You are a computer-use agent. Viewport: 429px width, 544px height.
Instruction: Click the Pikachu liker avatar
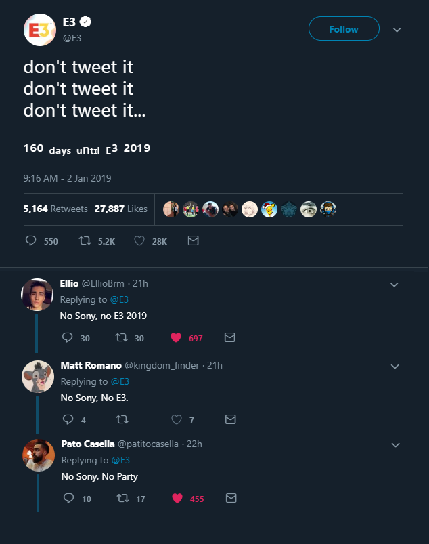(269, 209)
